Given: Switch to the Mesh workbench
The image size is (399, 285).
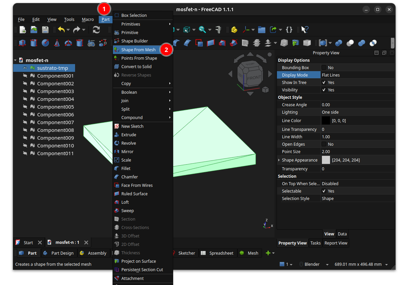Looking at the screenshot, I should (x=250, y=253).
